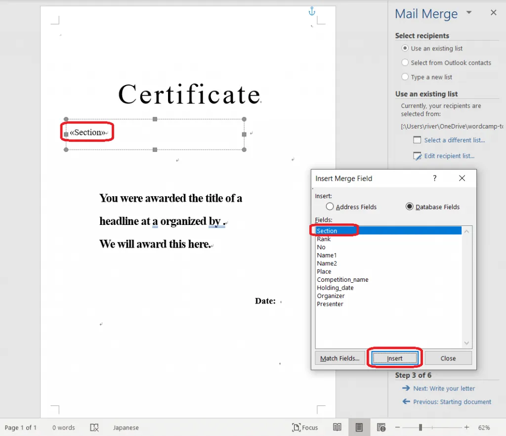Click the help question mark in dialog
This screenshot has height=436, width=506.
435,178
